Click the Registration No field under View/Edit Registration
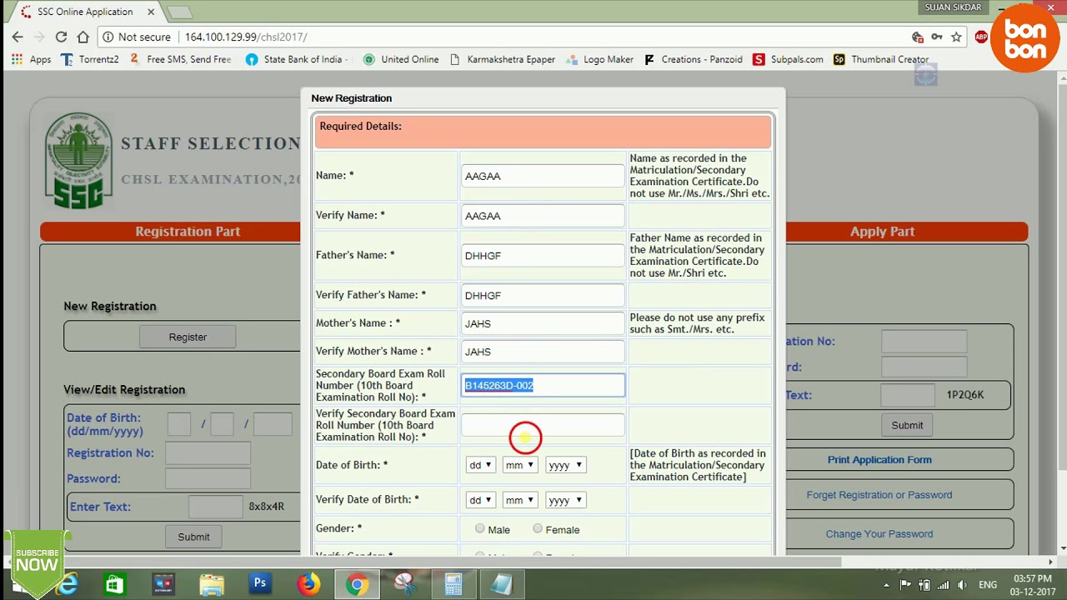This screenshot has height=600, width=1067. 208,452
